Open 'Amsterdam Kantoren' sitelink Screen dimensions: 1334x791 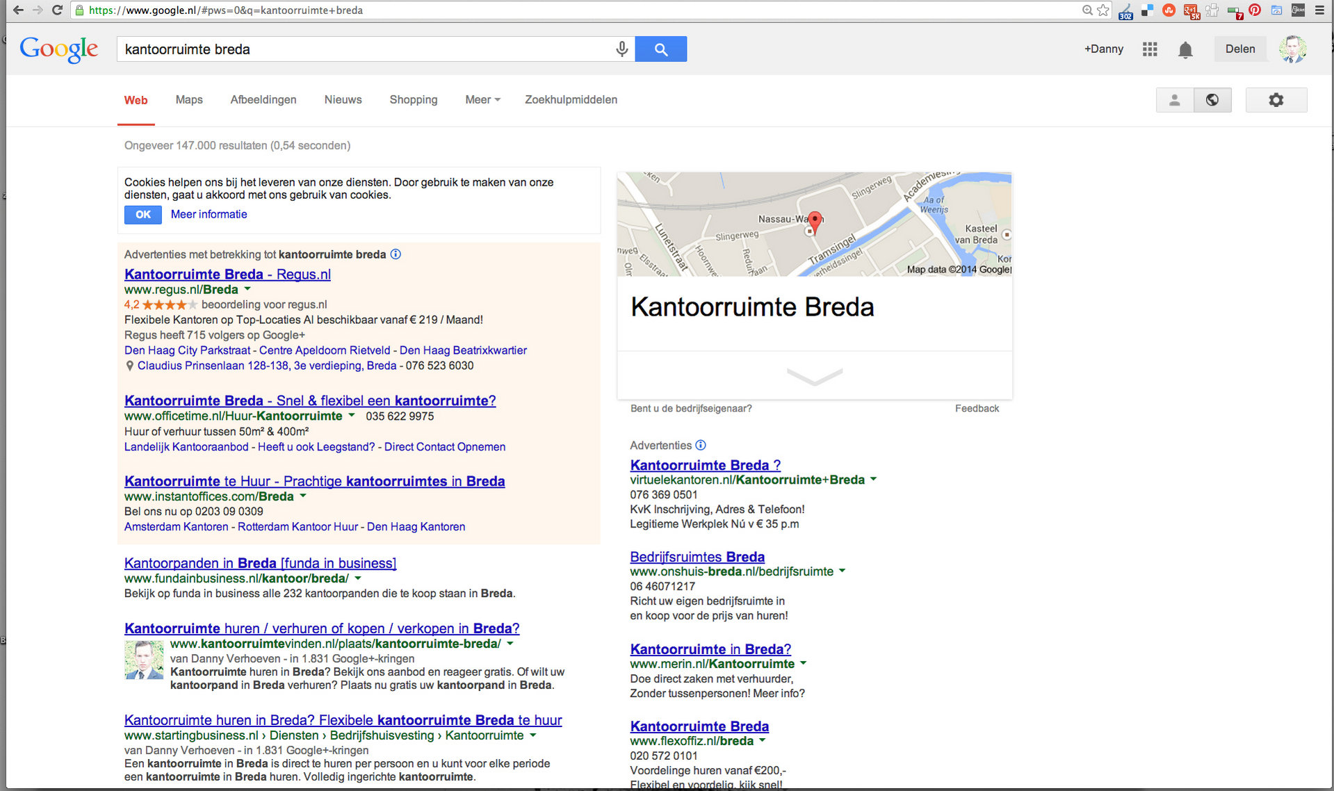coord(176,527)
